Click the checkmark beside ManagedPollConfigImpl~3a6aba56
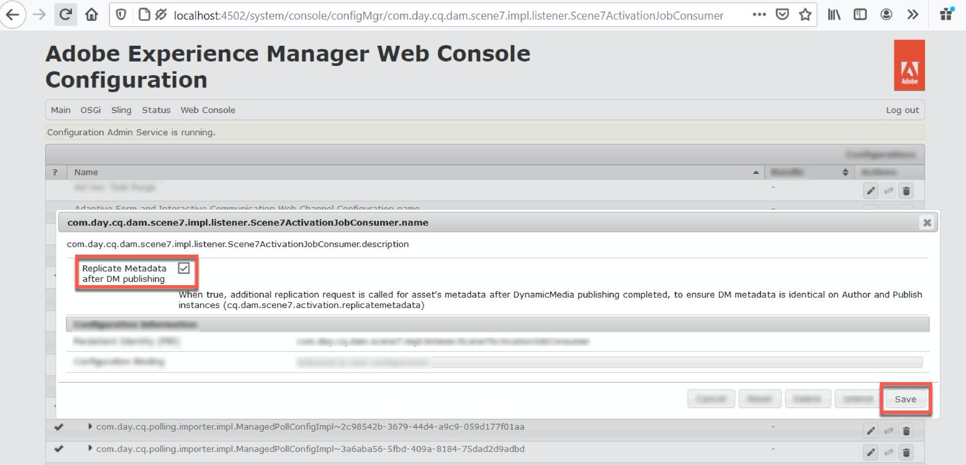The width and height of the screenshot is (966, 465). [x=59, y=449]
